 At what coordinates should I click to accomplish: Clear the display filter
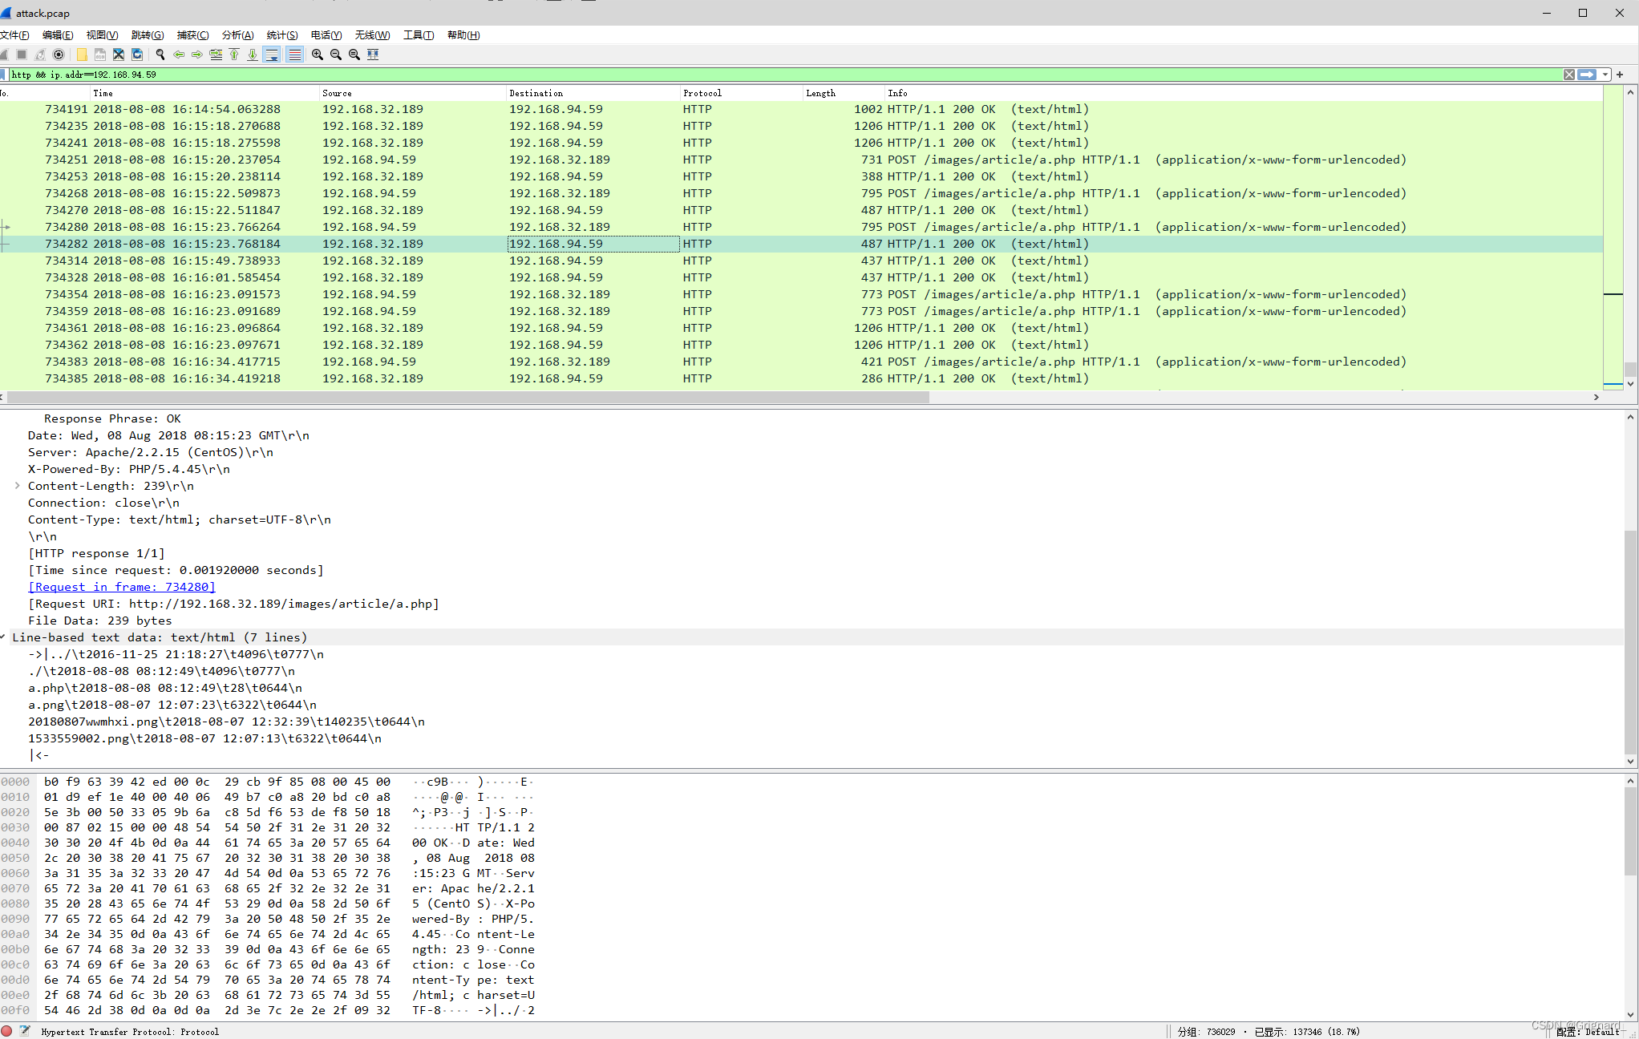(1569, 75)
